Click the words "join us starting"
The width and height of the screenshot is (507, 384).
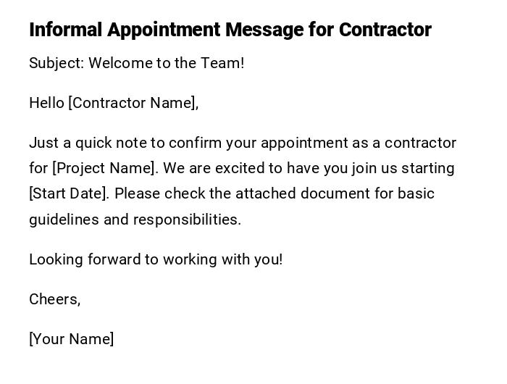tap(403, 168)
